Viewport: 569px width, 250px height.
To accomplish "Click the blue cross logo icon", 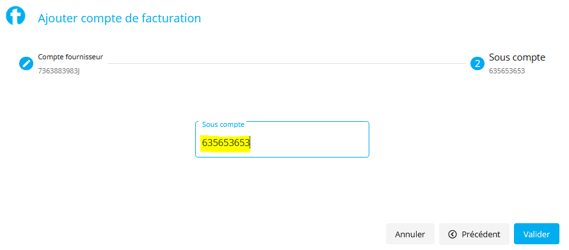I will (15, 15).
